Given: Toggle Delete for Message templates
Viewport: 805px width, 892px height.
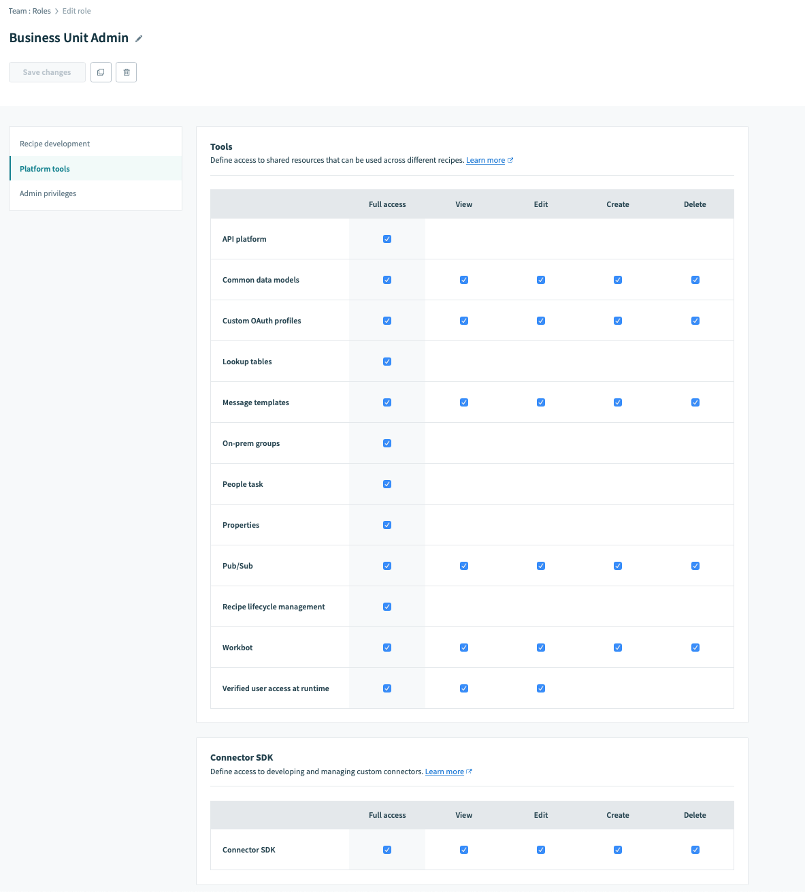Looking at the screenshot, I should (695, 402).
